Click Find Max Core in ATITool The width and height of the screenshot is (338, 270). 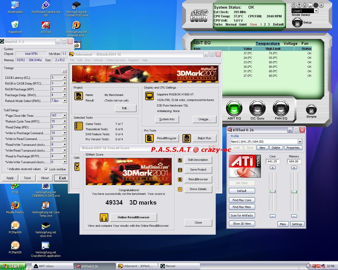(242, 200)
